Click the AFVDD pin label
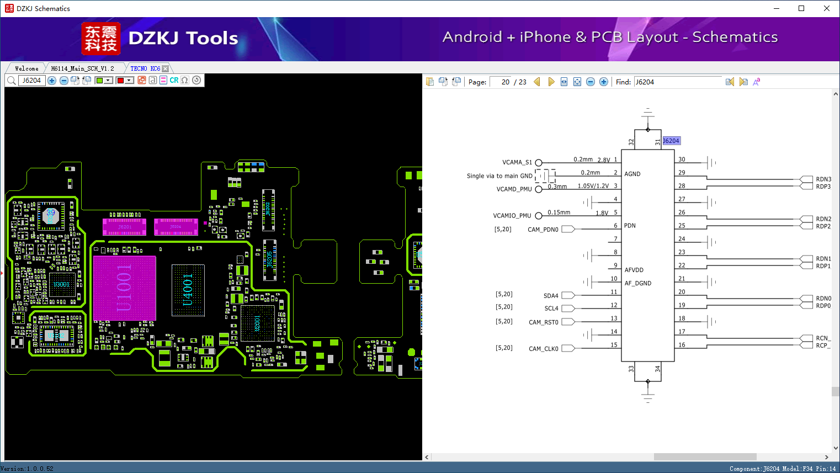840x473 pixels. [634, 270]
